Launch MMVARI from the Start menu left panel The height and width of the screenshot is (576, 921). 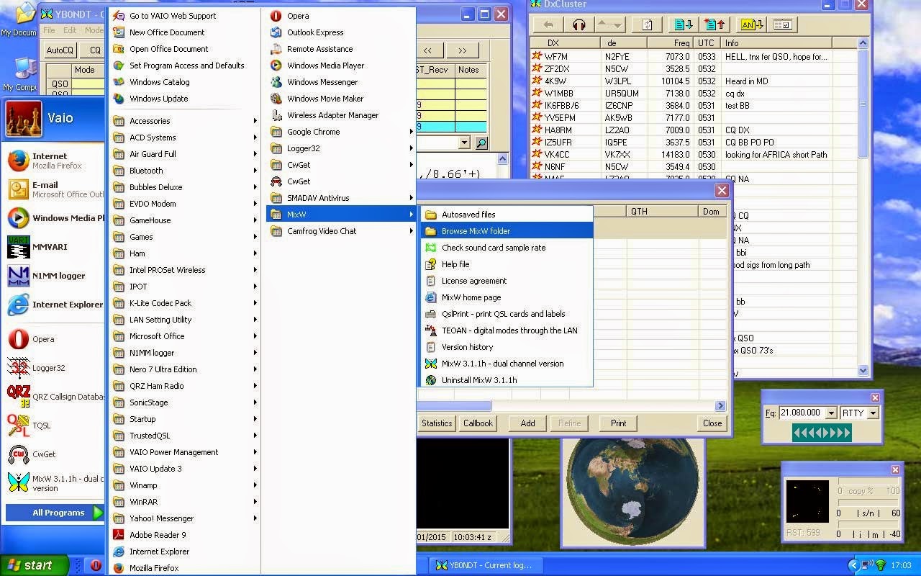pyautogui.click(x=54, y=247)
